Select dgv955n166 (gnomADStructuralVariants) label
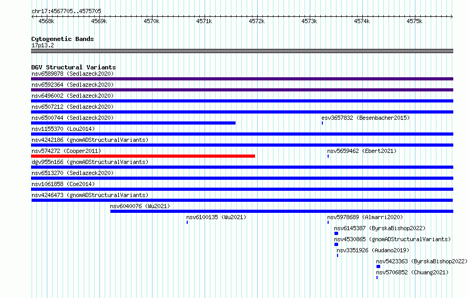 point(90,162)
